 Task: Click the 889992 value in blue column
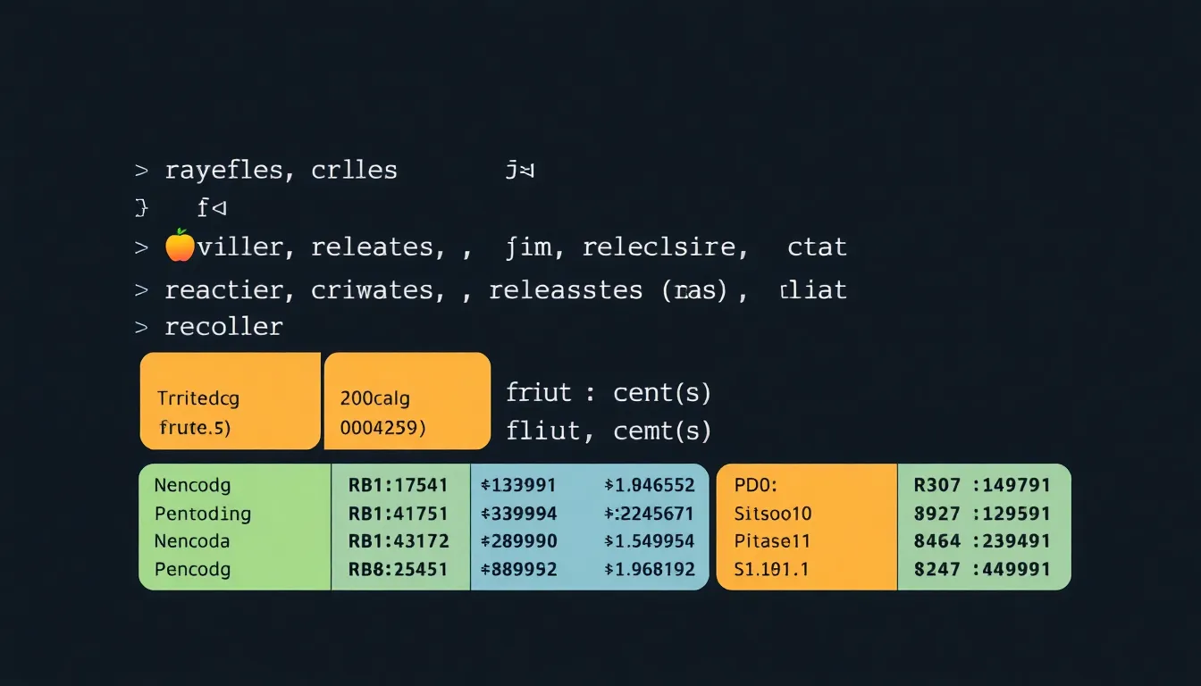tap(519, 569)
